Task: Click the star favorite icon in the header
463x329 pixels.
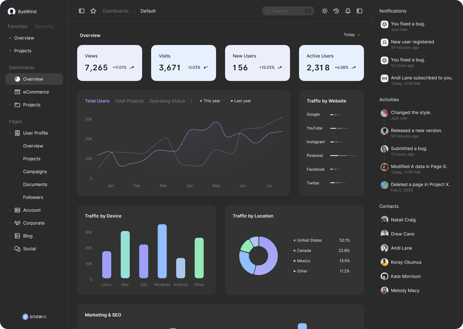Action: pos(93,11)
